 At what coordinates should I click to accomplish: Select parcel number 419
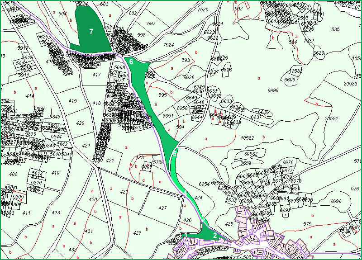click(x=72, y=101)
